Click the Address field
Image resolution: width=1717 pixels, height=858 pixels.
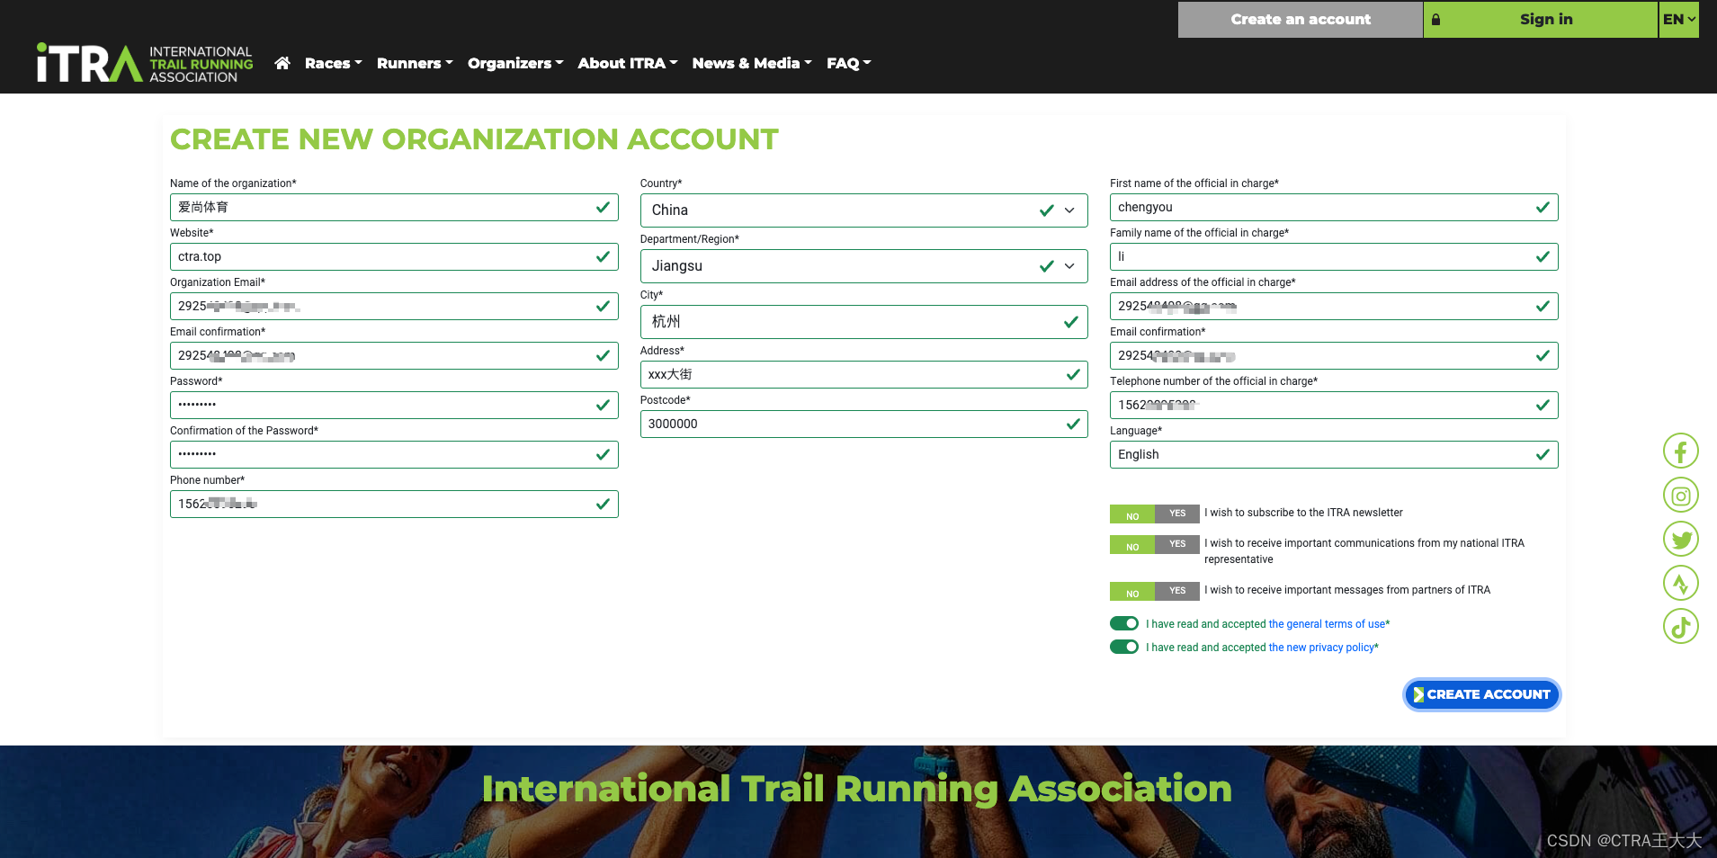pyautogui.click(x=863, y=375)
